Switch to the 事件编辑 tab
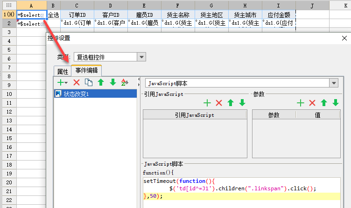Viewport: 351px width, 208px height. point(86,71)
